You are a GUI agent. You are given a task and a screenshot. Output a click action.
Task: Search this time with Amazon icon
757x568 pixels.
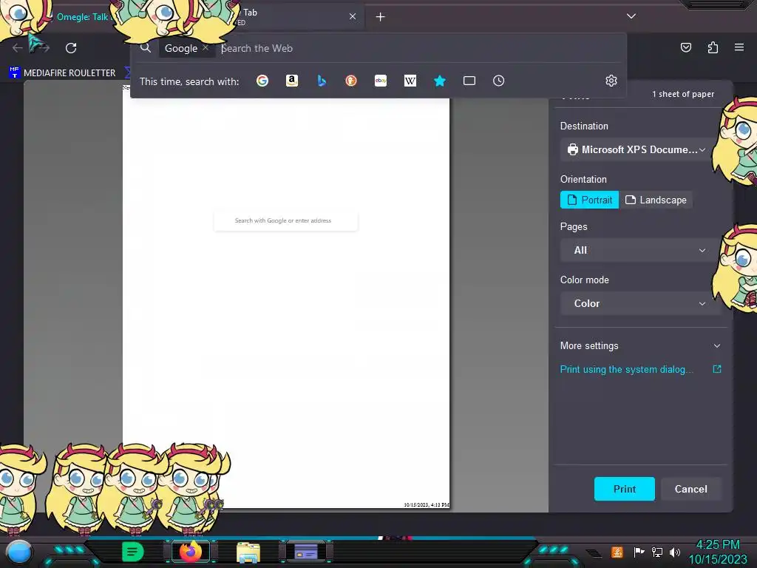click(291, 81)
